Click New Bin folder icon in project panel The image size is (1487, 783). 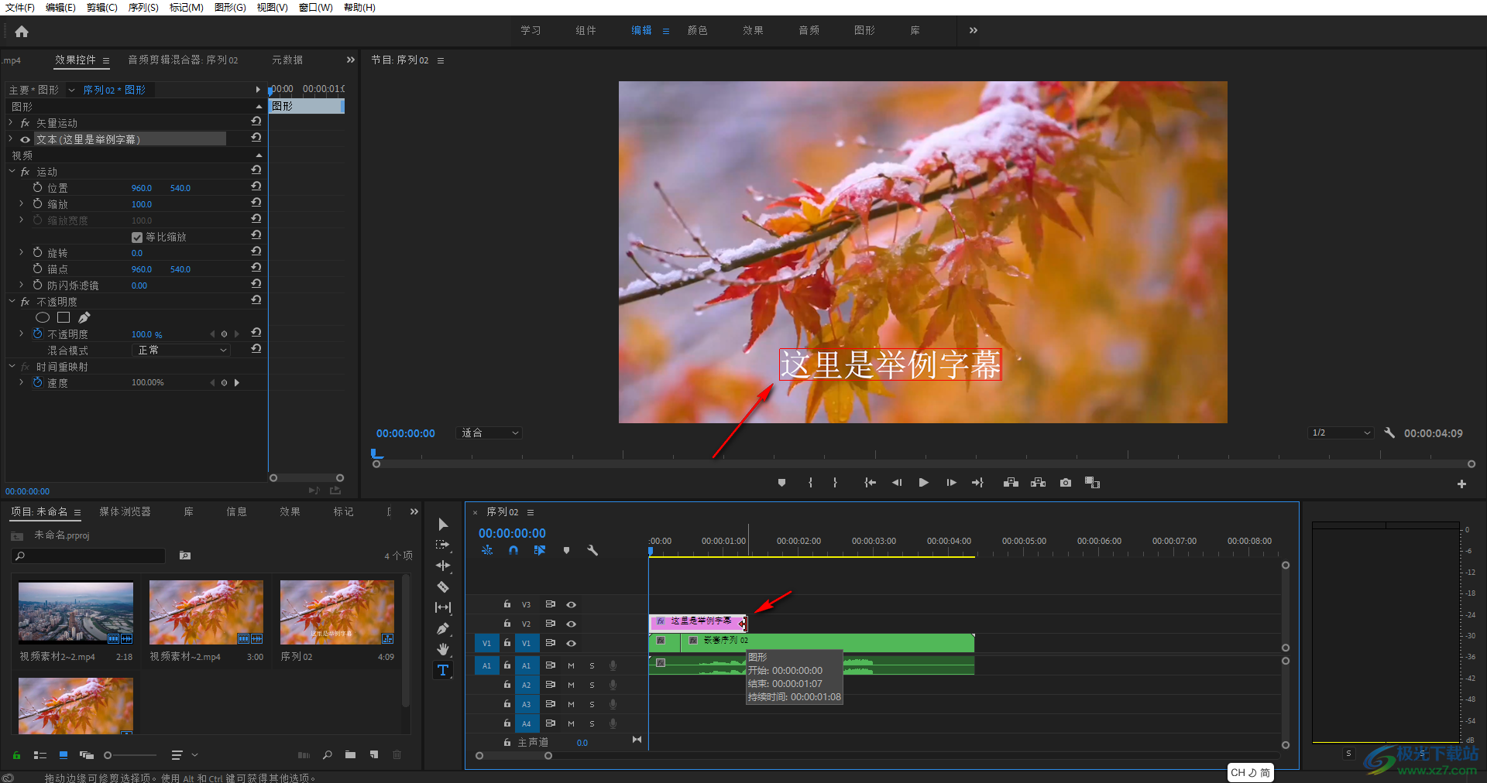351,755
